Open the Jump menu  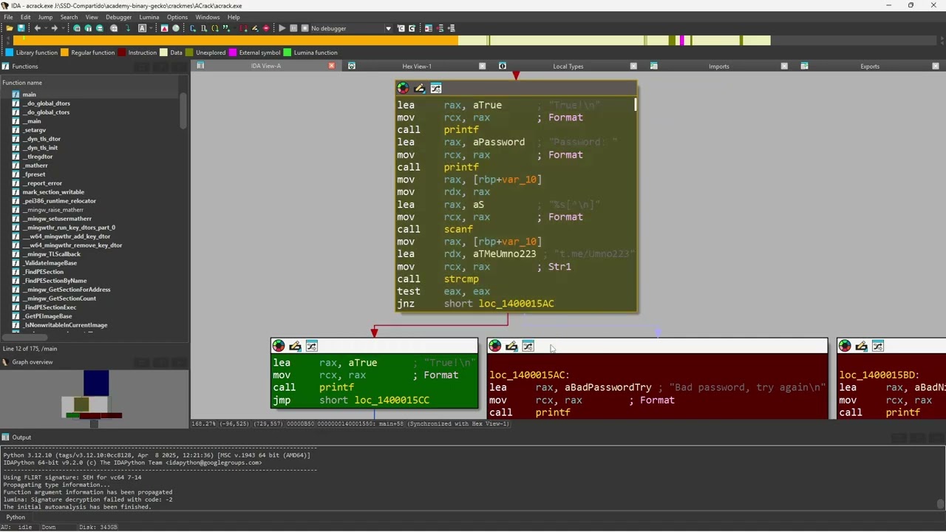45,17
